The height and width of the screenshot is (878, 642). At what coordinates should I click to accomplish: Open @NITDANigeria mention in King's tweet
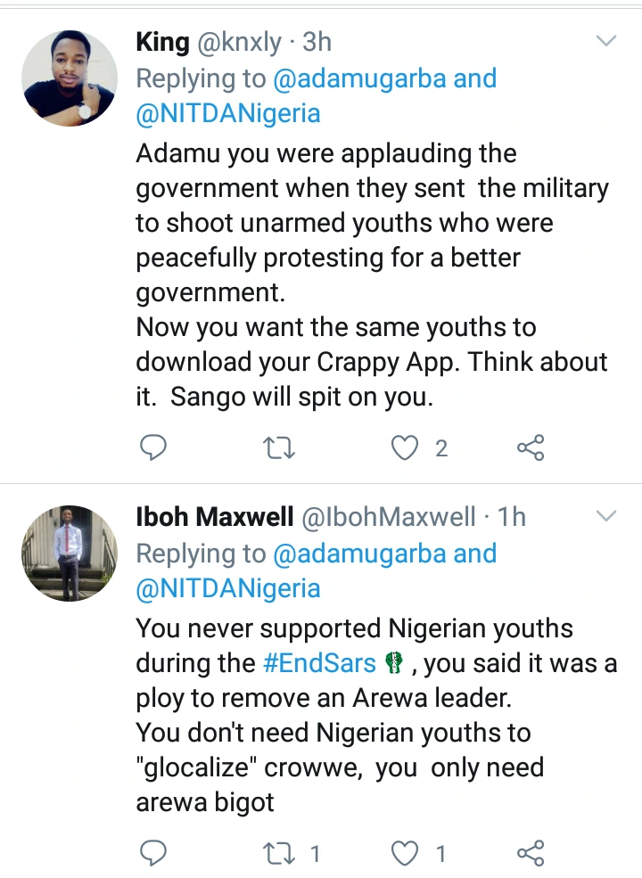coord(228,114)
